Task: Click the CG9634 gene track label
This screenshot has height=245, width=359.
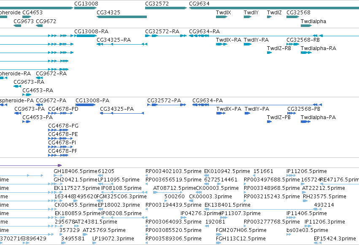Action: 199,4
